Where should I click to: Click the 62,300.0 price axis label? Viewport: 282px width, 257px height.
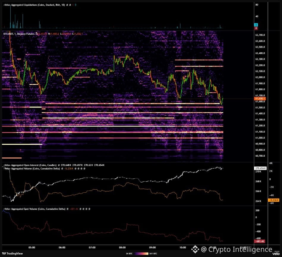pyautogui.click(x=260, y=59)
